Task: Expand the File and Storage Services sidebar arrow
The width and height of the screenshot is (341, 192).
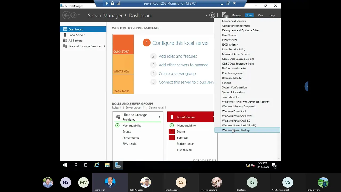Action: tap(104, 46)
